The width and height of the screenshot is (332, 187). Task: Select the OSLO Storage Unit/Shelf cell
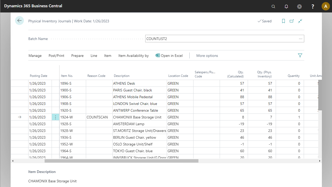coord(140,144)
